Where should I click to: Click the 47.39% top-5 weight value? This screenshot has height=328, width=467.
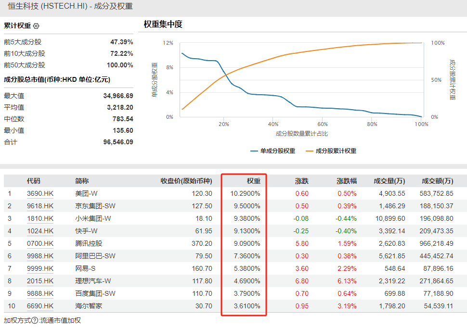pyautogui.click(x=121, y=42)
